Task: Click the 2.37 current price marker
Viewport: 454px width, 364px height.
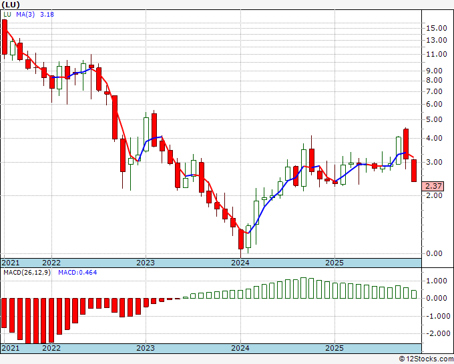Action: [433, 186]
